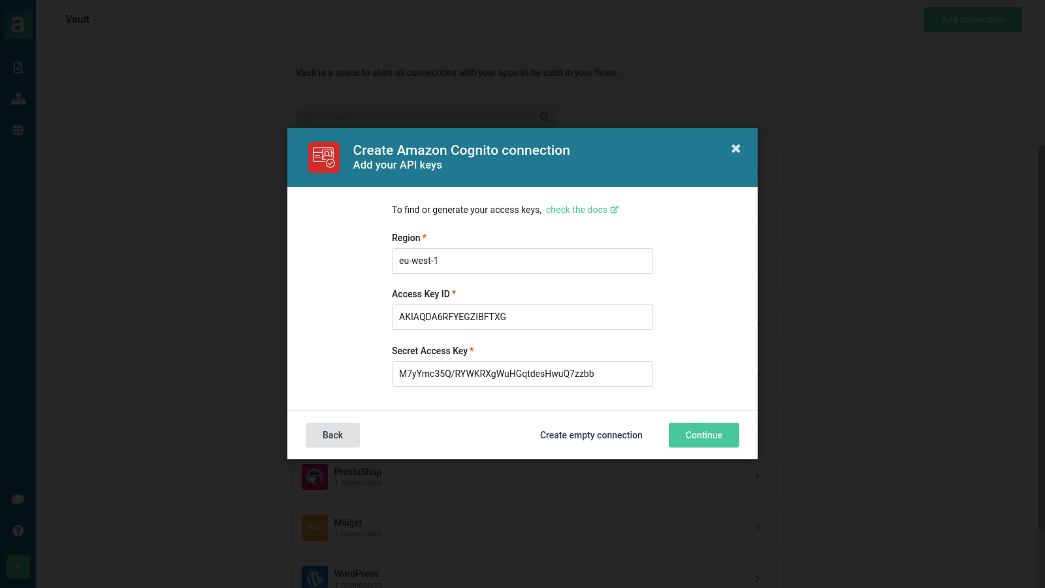The image size is (1045, 588).
Task: Open the user profile avatar P
Action: (x=18, y=567)
